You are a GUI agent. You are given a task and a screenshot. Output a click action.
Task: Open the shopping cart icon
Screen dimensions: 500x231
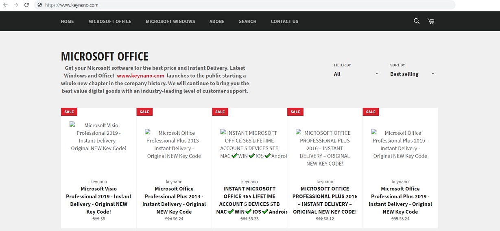431,21
